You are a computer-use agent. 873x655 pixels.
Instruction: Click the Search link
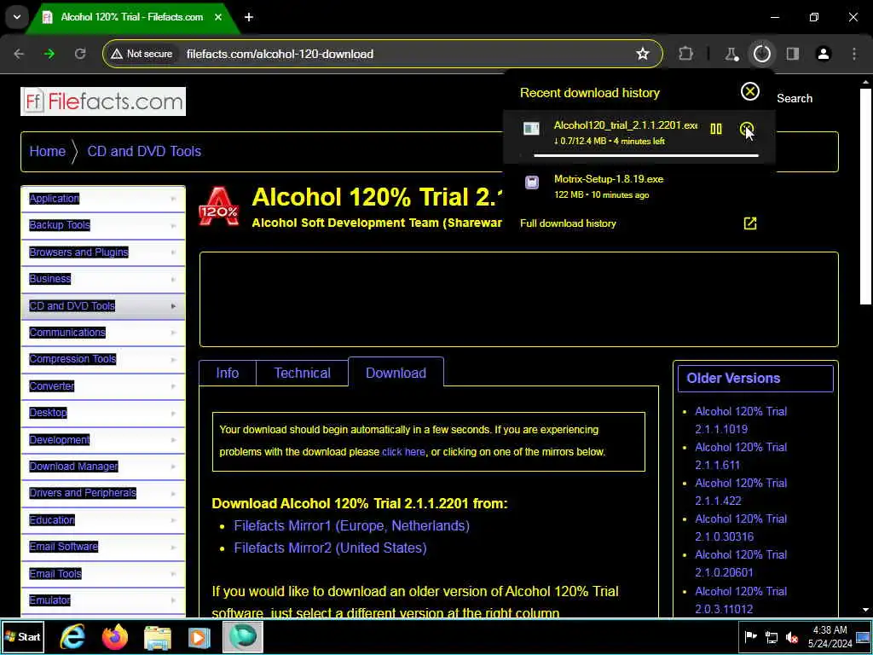(795, 98)
